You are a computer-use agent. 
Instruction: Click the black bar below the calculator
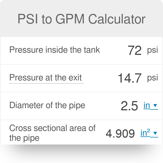pyautogui.click(x=81, y=154)
